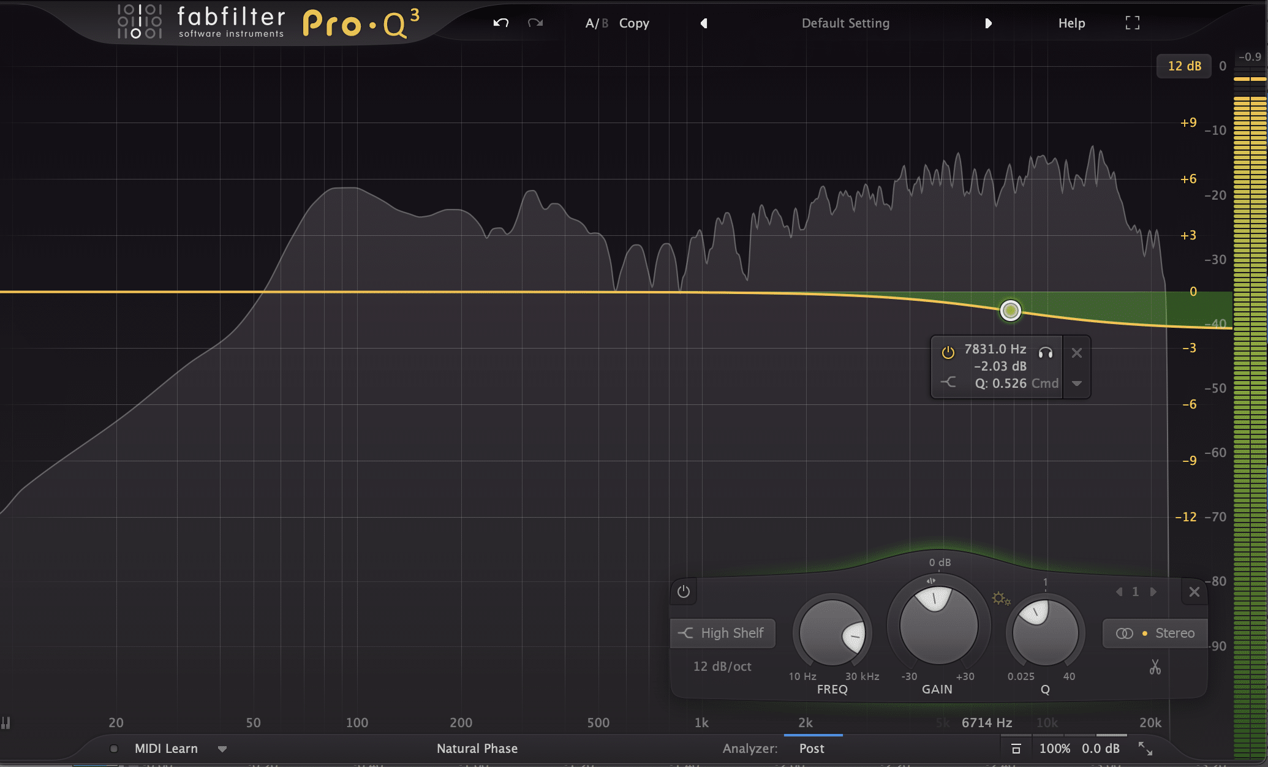Solo band with headphones icon
This screenshot has height=767, width=1268.
(x=1046, y=352)
